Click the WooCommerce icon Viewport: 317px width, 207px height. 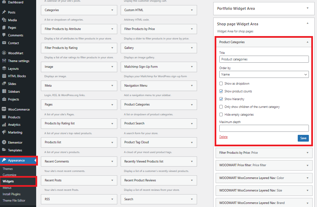[4, 109]
